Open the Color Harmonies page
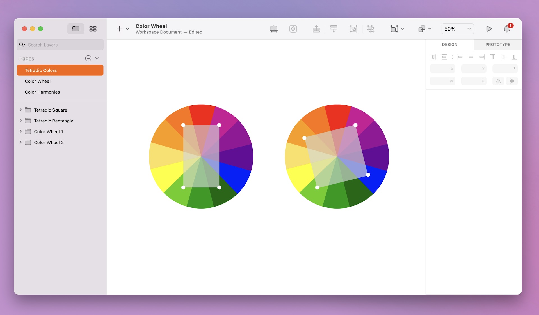539x315 pixels. (x=42, y=91)
